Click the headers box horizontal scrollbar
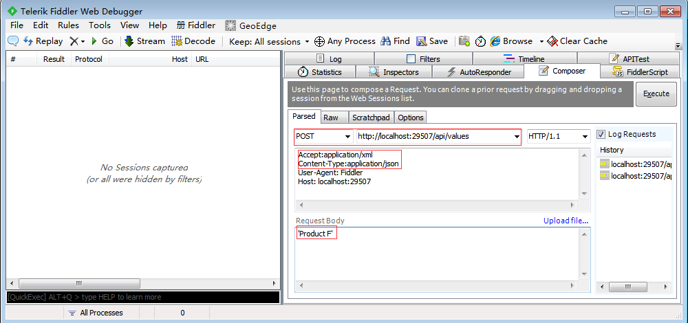 point(438,205)
